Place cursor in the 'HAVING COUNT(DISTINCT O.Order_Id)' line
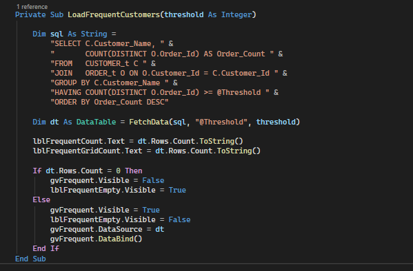Viewport: 413px width, 271px height. [x=164, y=93]
